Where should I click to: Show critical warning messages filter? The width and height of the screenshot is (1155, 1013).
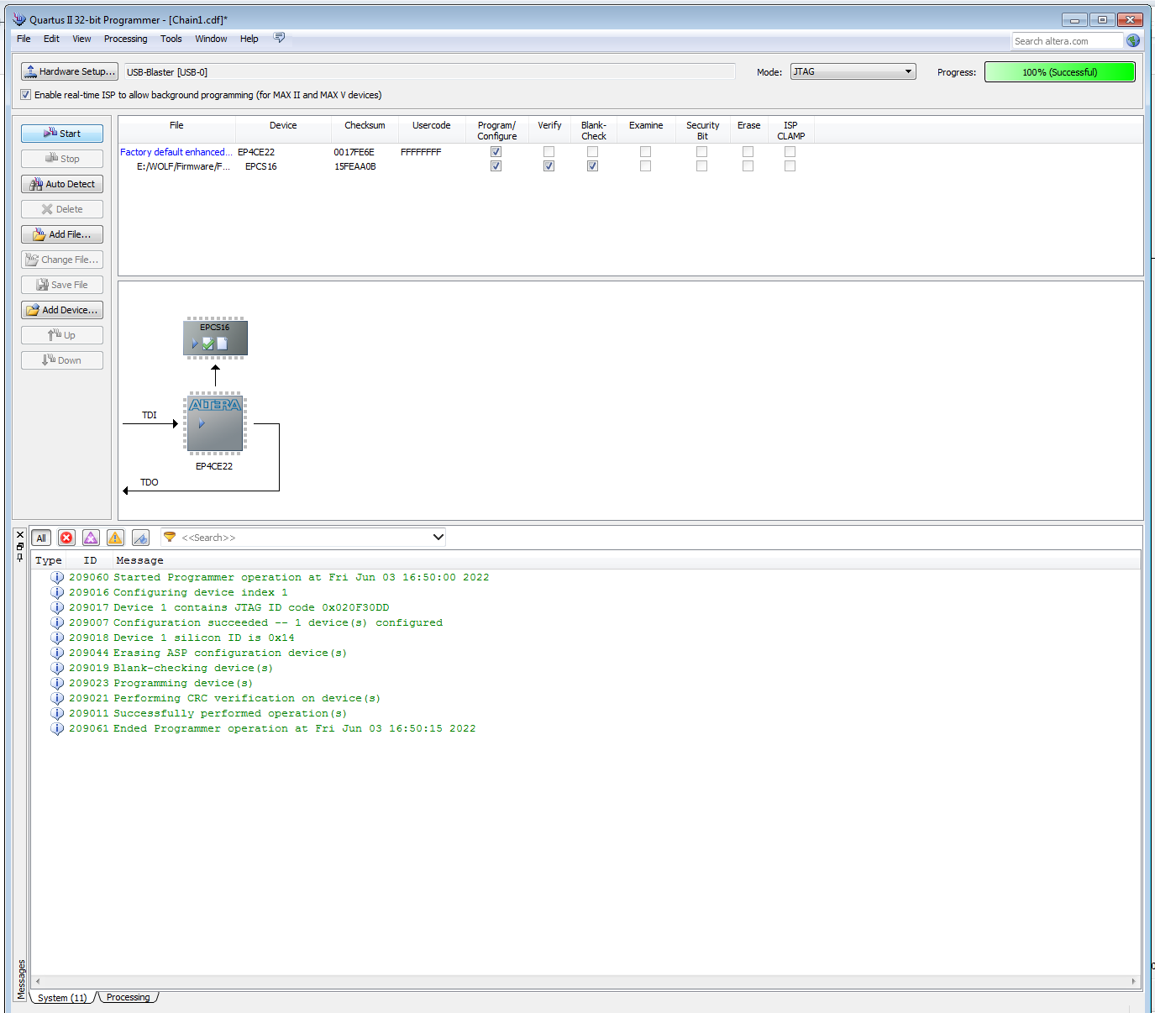pyautogui.click(x=91, y=538)
